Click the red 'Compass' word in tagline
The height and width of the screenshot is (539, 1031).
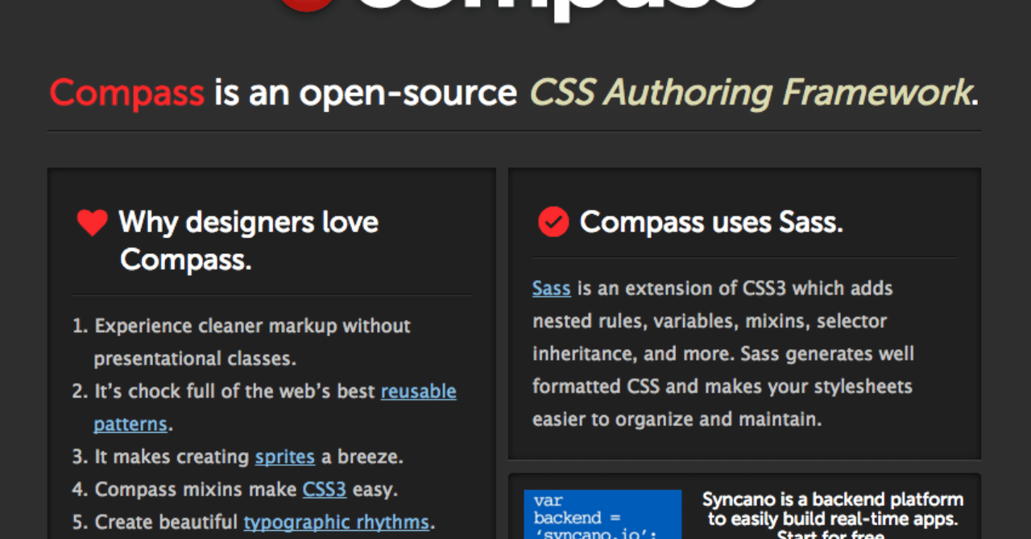pyautogui.click(x=127, y=93)
